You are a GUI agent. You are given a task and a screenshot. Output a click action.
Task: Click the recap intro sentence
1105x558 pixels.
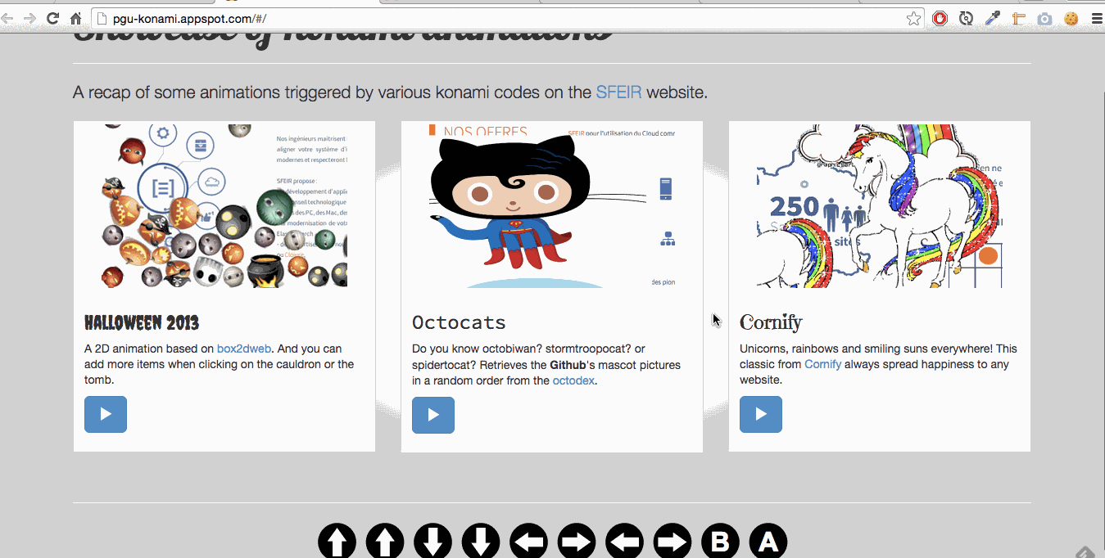(390, 92)
